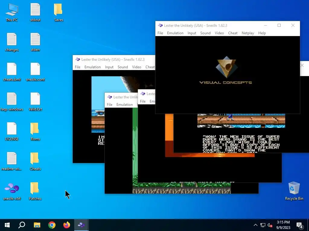Open the taskbar Search icon
This screenshot has width=309, height=231.
tap(22, 225)
